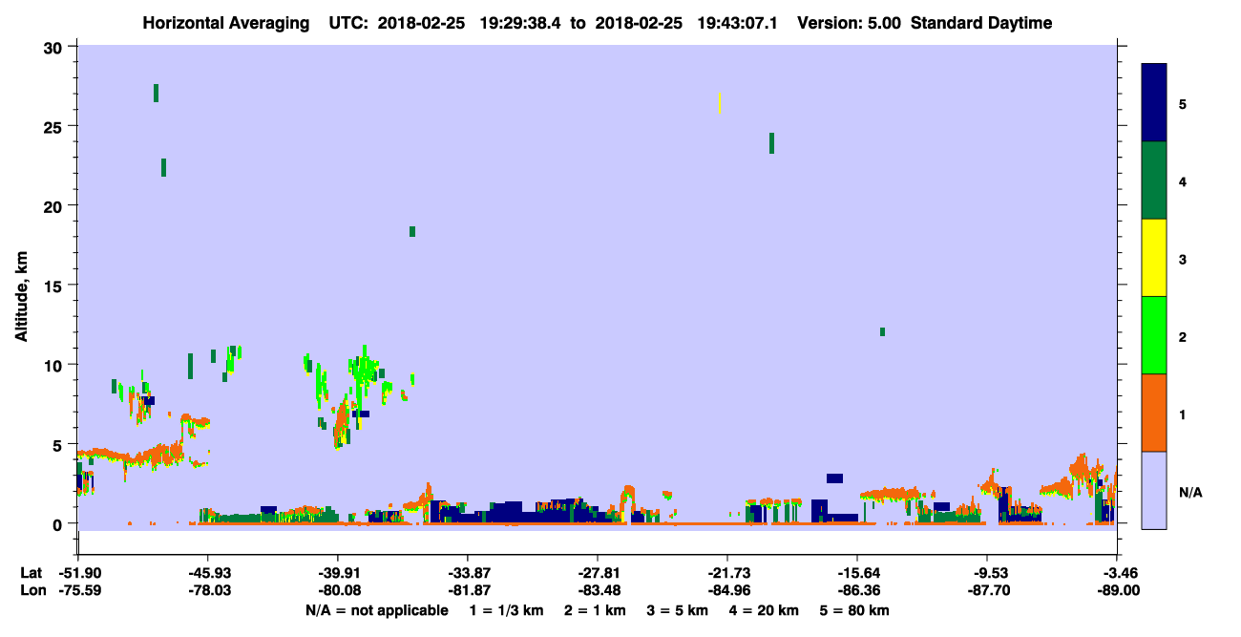Click the 'Lon' axis row label
This screenshot has width=1241, height=637.
(32, 590)
